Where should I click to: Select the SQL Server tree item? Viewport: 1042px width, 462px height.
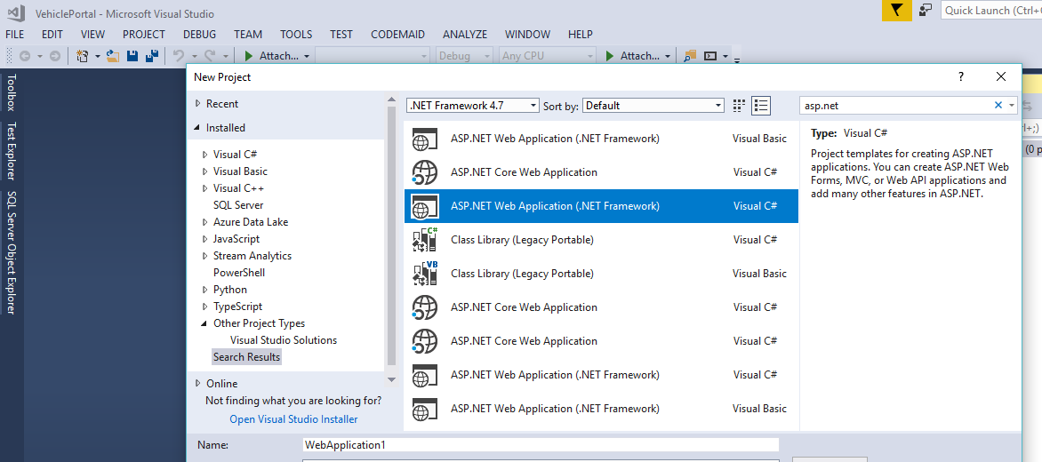point(238,205)
